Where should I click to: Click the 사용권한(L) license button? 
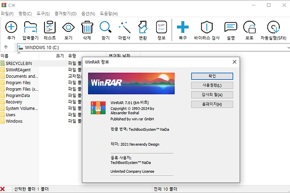(212, 85)
